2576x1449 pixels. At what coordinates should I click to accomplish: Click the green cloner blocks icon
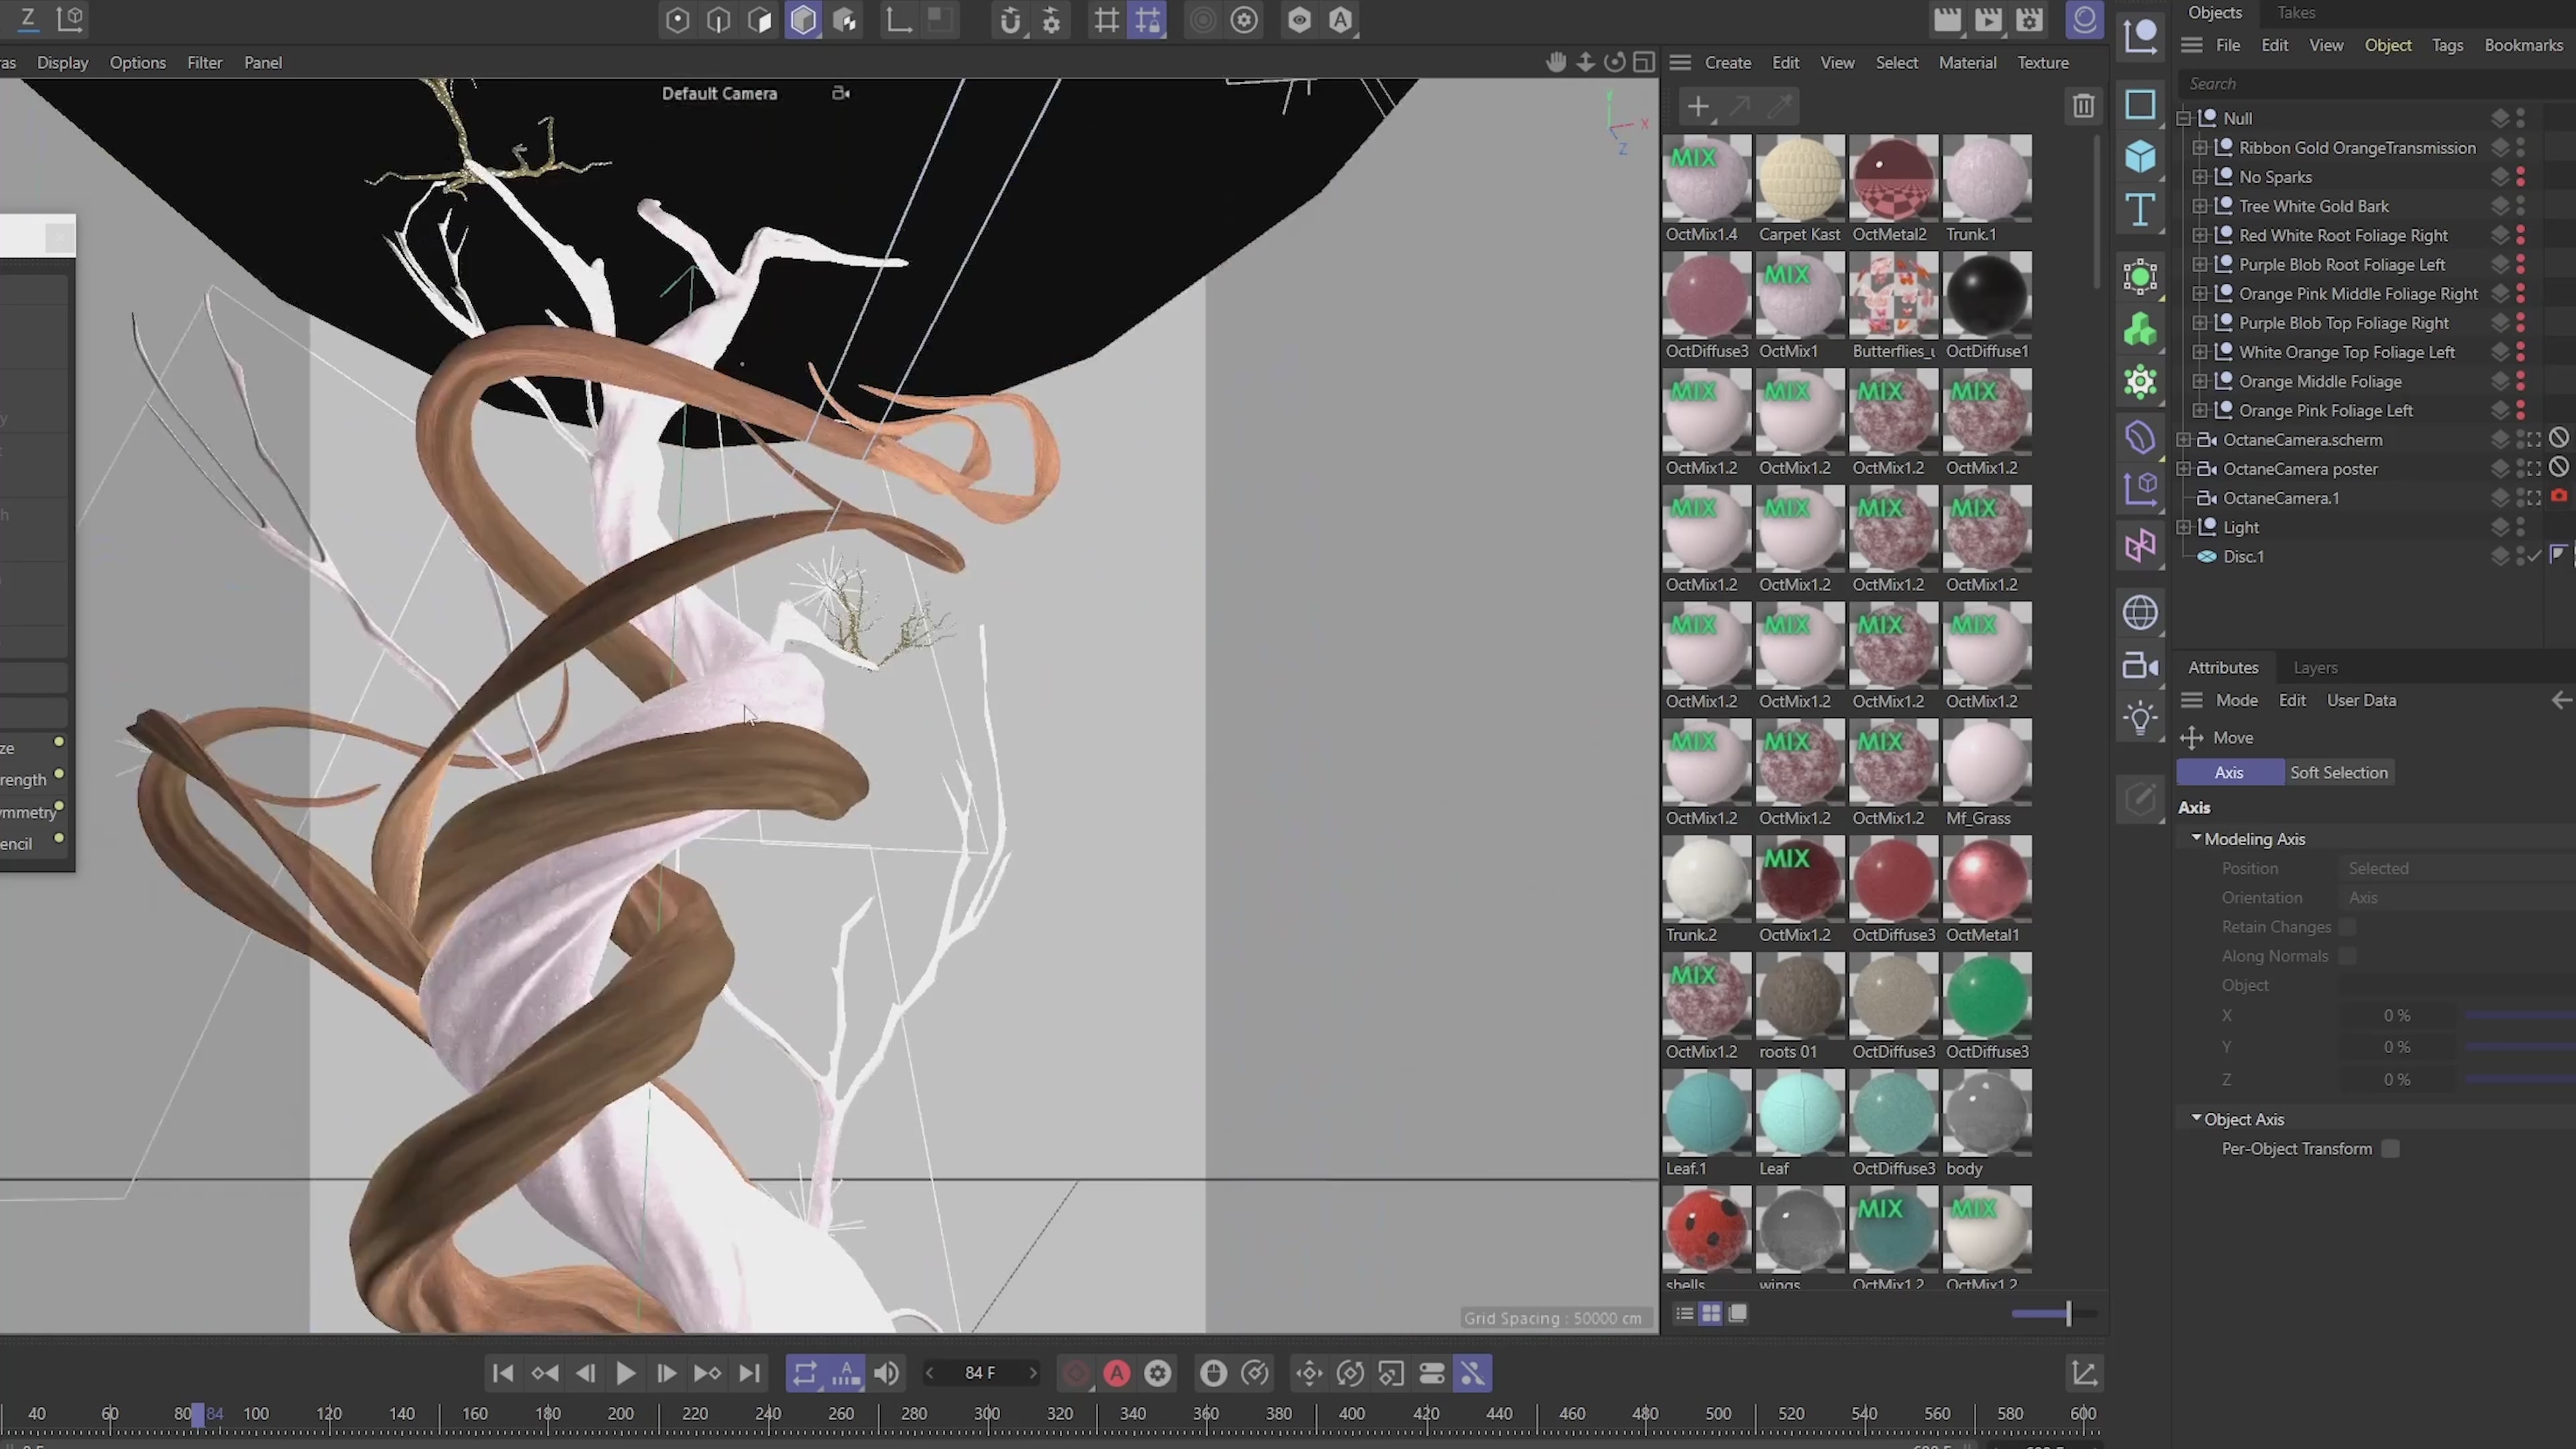pos(2140,329)
